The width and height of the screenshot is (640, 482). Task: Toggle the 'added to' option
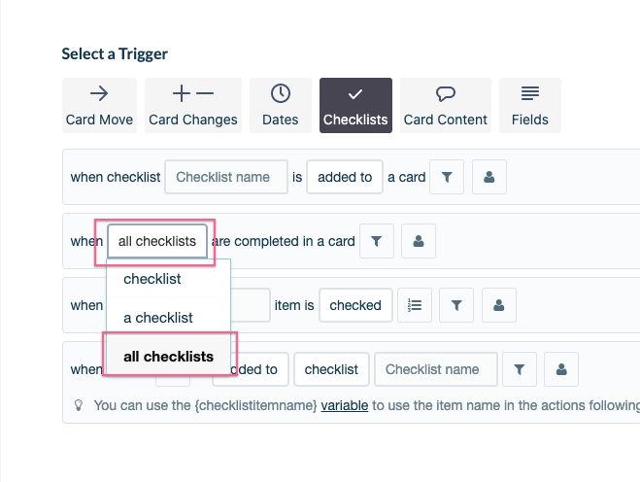coord(345,177)
